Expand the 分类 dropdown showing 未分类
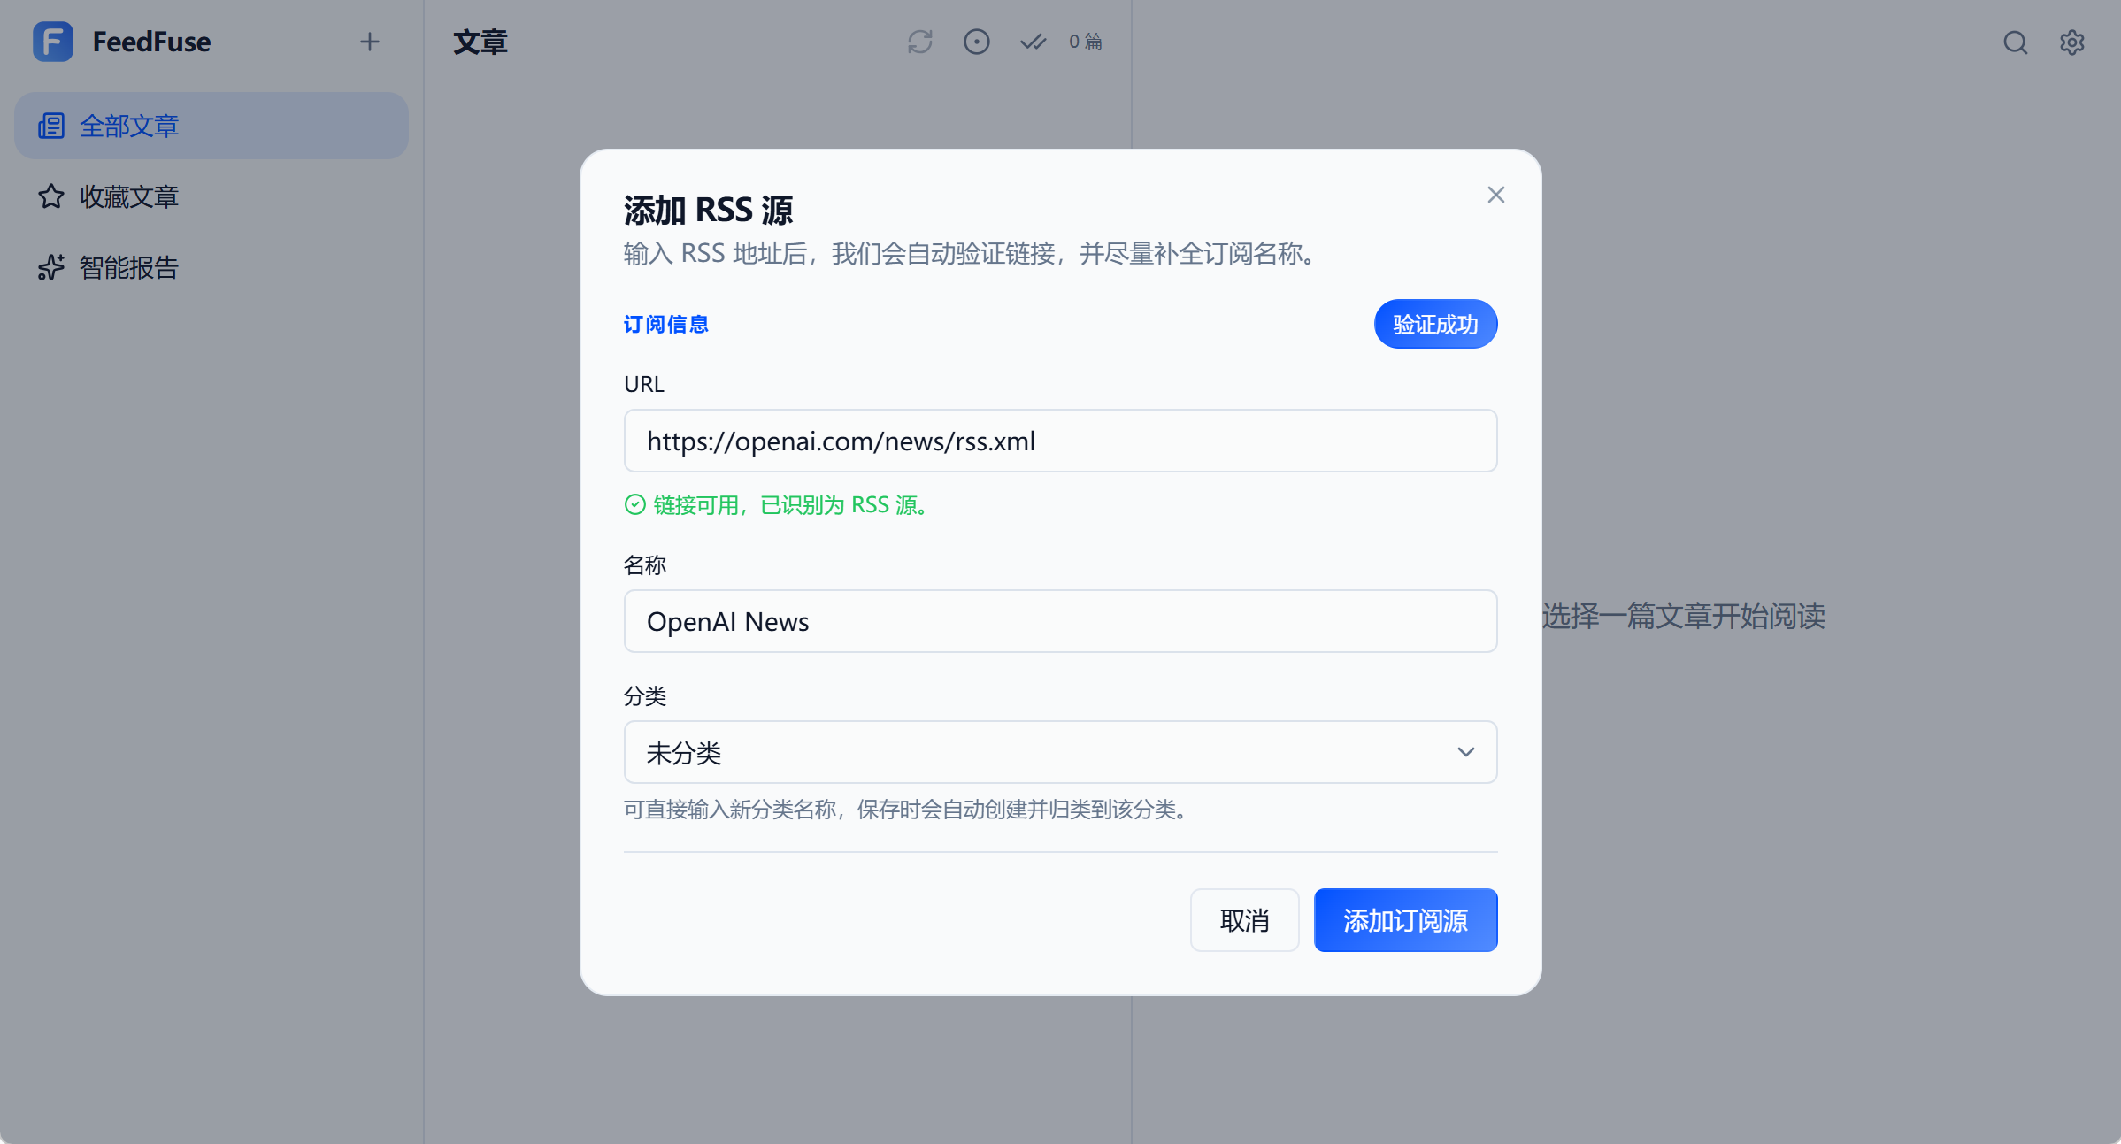This screenshot has height=1144, width=2121. [1060, 752]
